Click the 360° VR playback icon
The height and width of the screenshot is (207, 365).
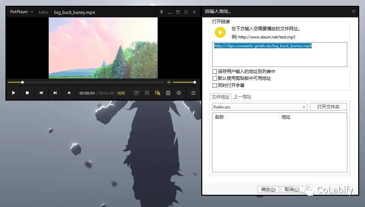(136, 92)
